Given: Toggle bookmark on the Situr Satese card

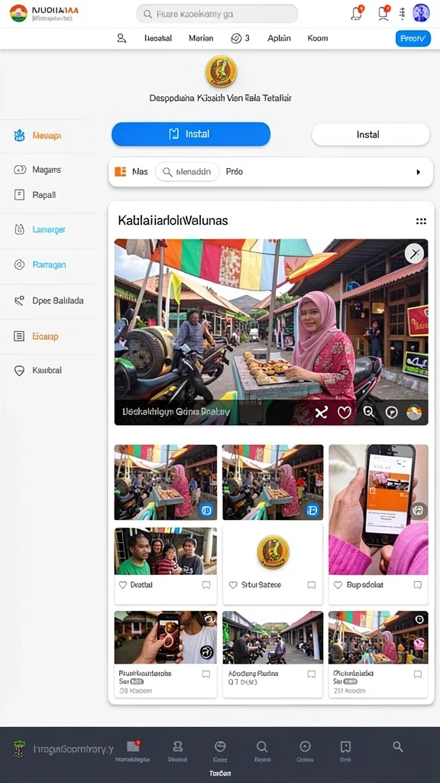Looking at the screenshot, I should (312, 585).
